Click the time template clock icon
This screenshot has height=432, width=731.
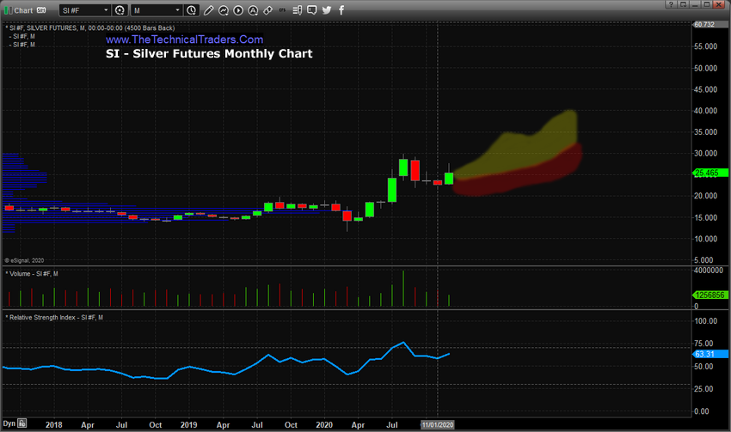191,10
